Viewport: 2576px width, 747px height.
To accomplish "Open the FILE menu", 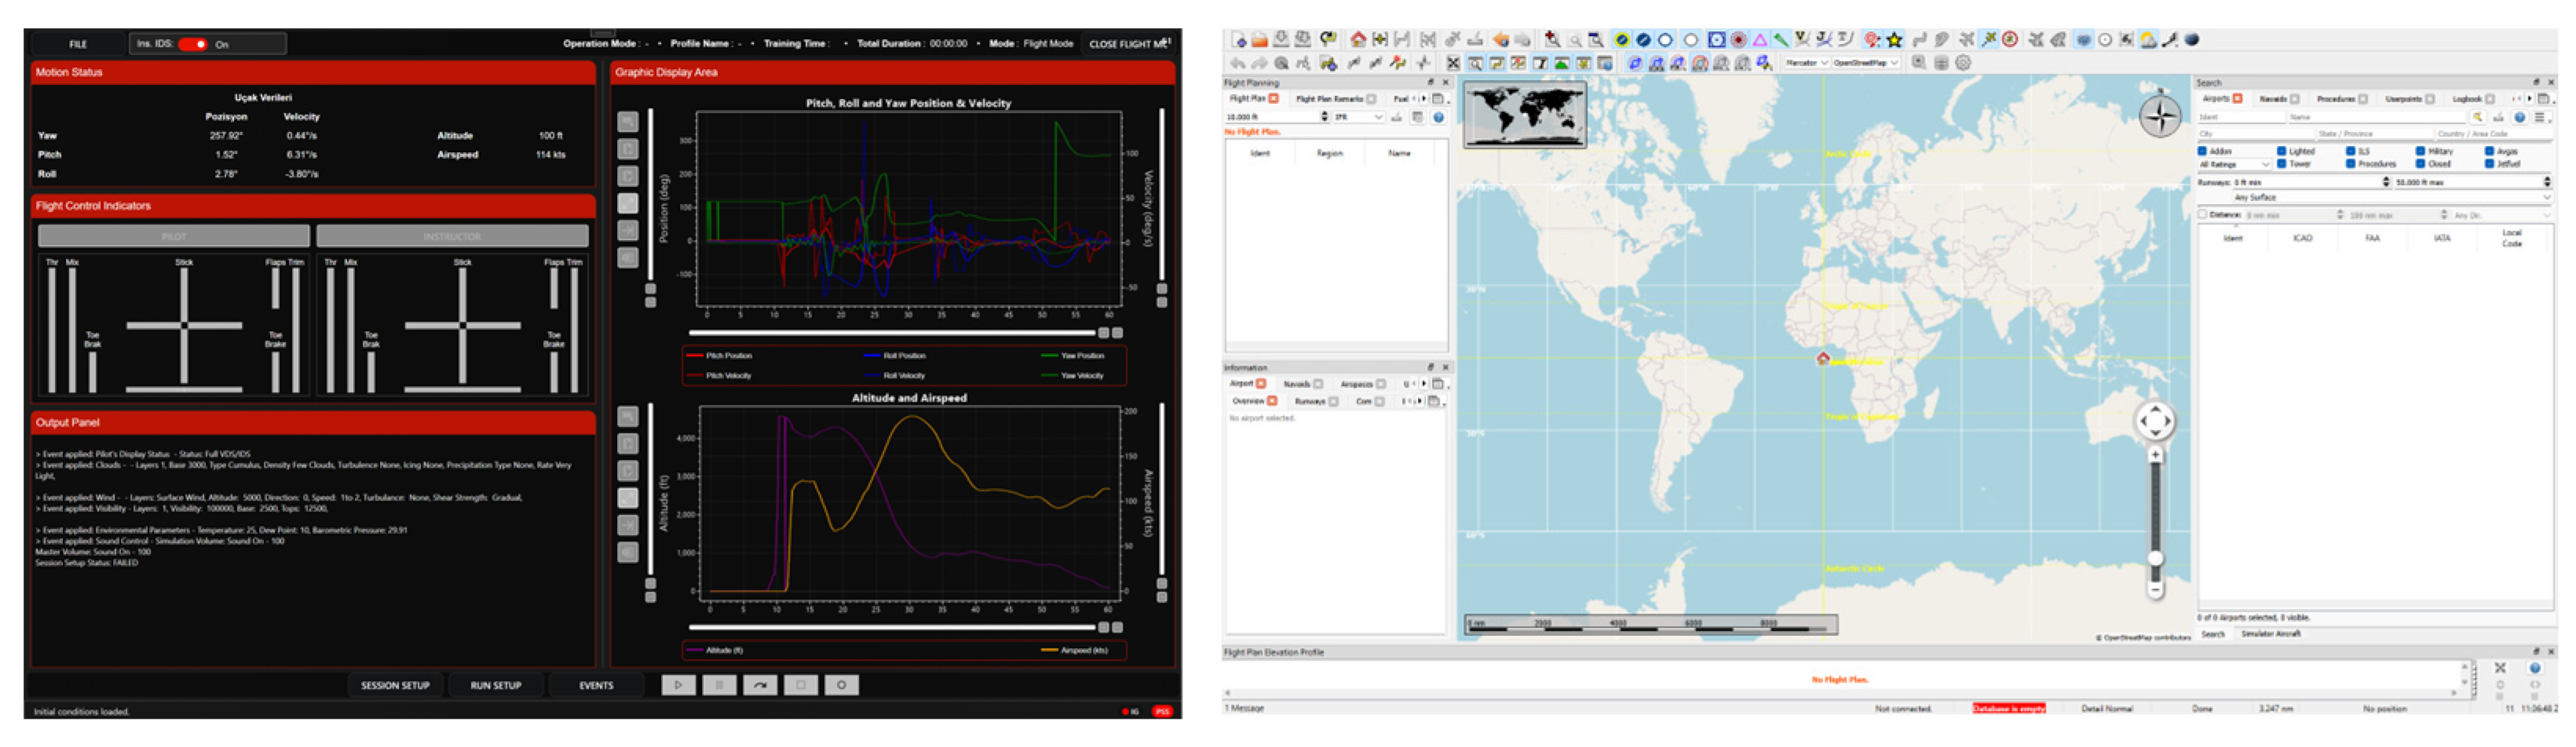I will [78, 44].
